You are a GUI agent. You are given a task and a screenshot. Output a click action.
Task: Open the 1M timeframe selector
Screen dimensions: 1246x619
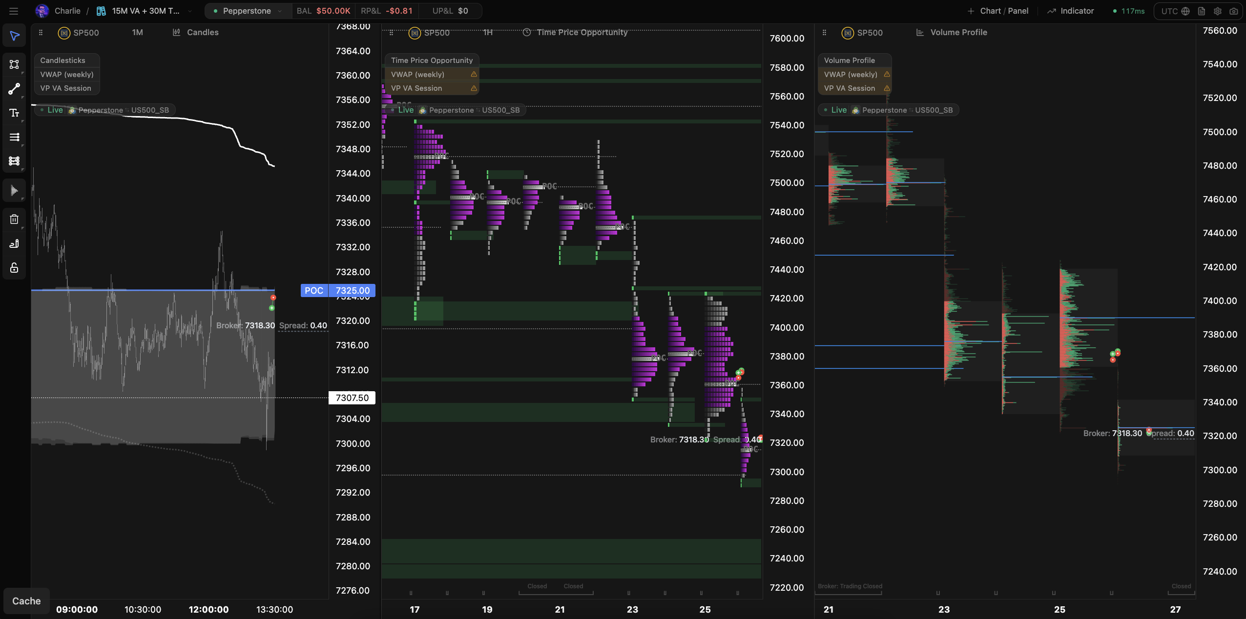pos(137,32)
